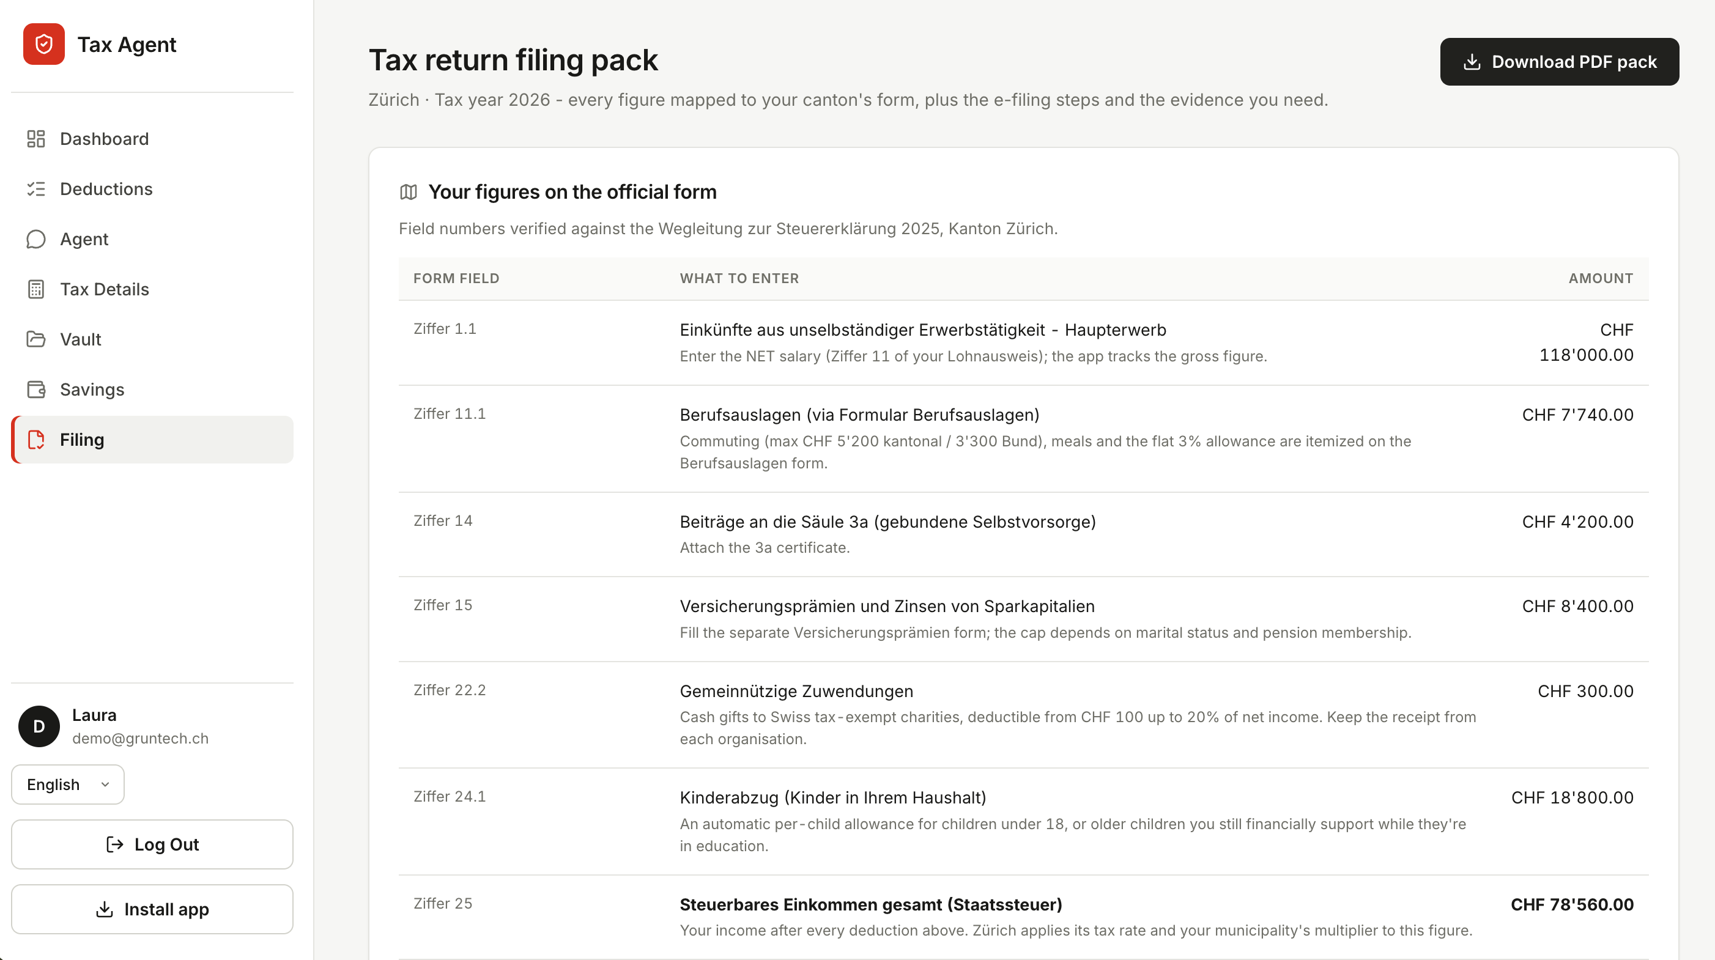The image size is (1715, 960).
Task: Go to the Dashboard page
Action: point(152,138)
